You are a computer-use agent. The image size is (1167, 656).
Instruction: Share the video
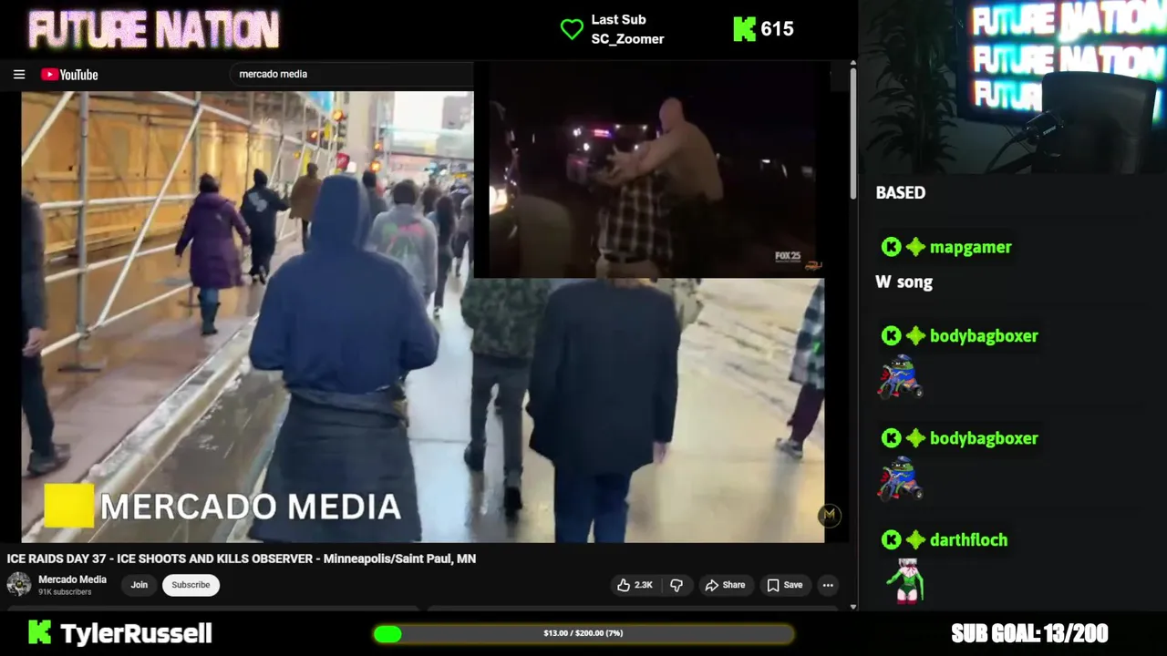pyautogui.click(x=725, y=585)
